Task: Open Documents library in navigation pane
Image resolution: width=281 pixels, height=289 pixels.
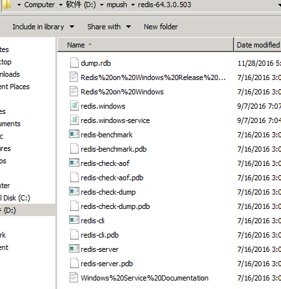Action: pos(10,124)
